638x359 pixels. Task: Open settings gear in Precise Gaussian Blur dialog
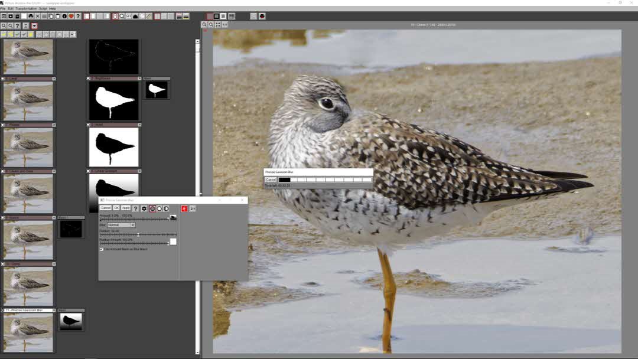tap(144, 208)
